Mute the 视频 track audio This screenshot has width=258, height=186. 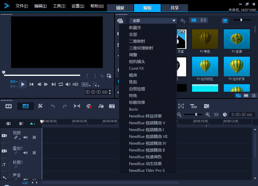pos(25,137)
